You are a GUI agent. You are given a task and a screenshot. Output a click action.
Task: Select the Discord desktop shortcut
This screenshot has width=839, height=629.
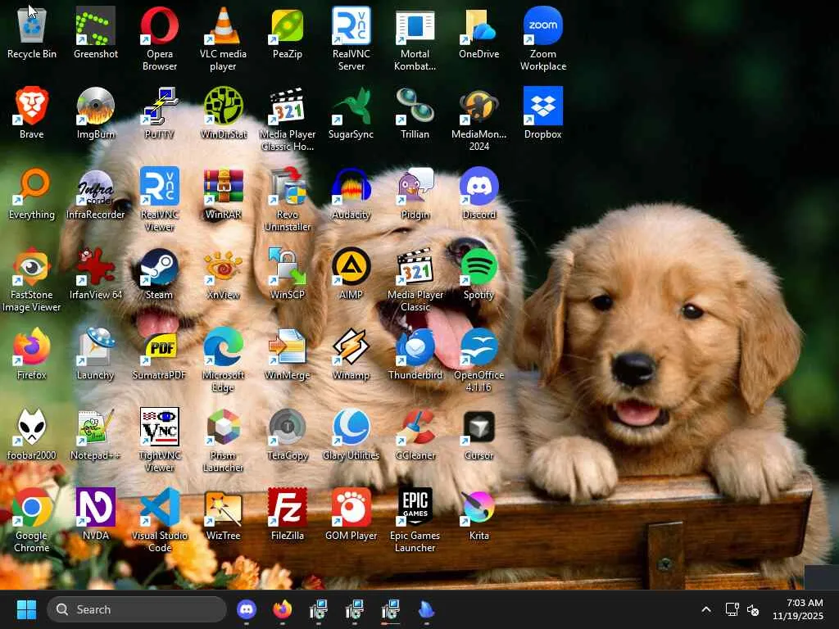tap(478, 193)
